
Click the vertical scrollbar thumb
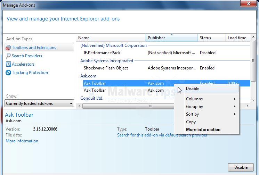click(253, 61)
